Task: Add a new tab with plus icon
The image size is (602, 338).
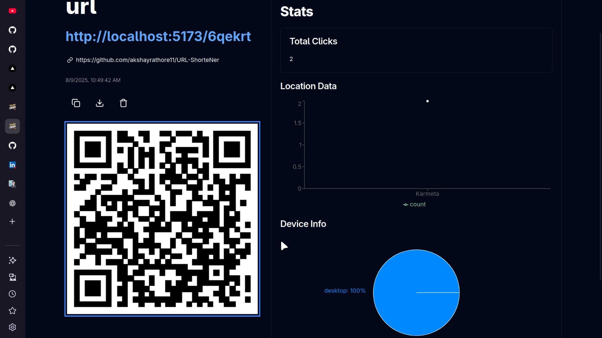Action: pos(13,222)
